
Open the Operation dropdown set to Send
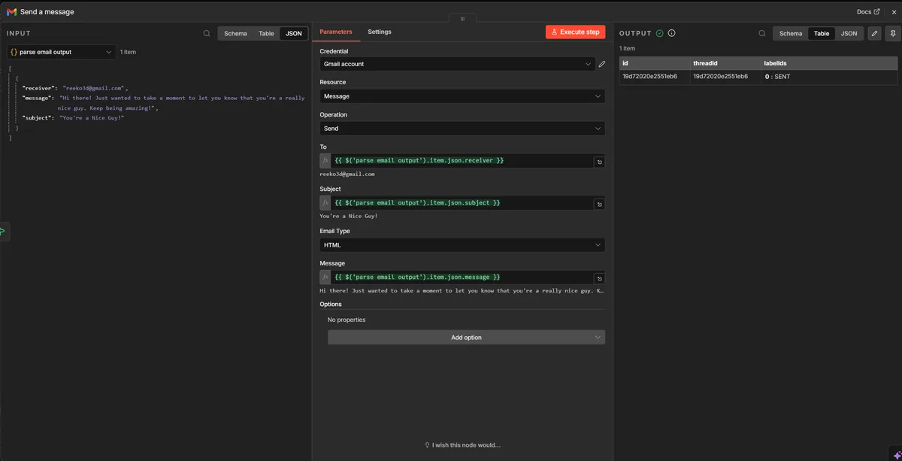[462, 128]
